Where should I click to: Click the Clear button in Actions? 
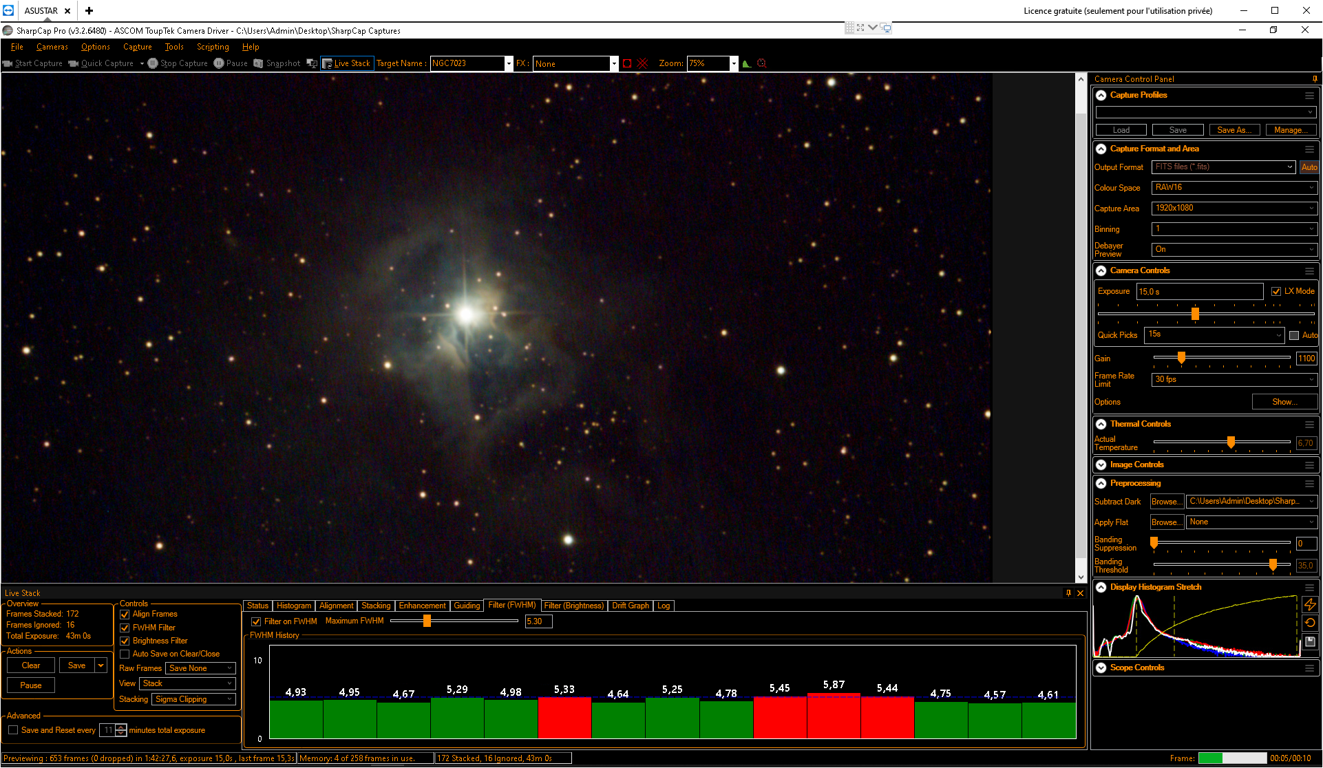tap(31, 665)
